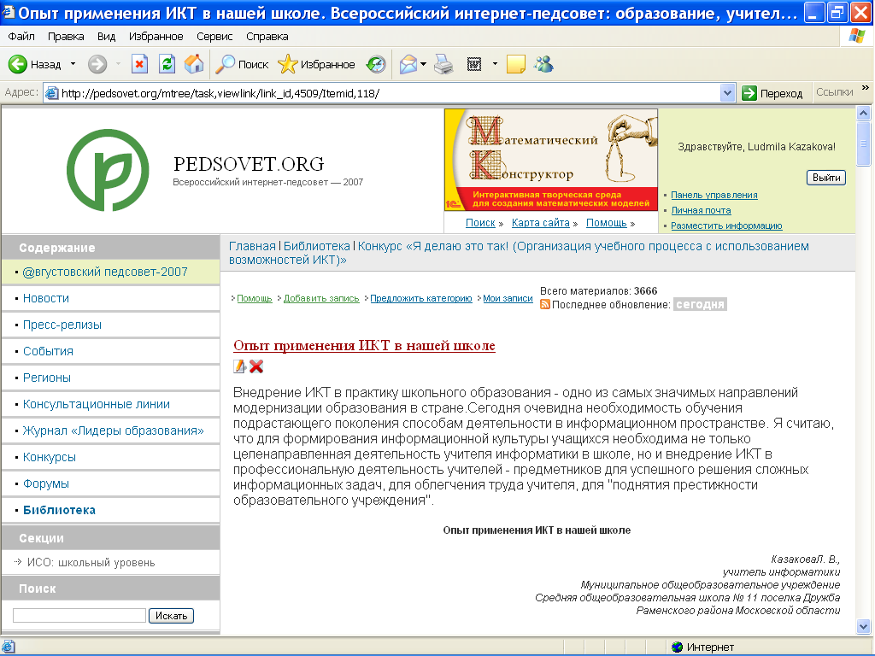Image resolution: width=875 pixels, height=656 pixels.
Task: Open the Справка menu
Action: point(267,36)
